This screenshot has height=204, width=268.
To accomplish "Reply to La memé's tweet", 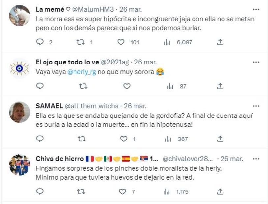I will pos(40,42).
